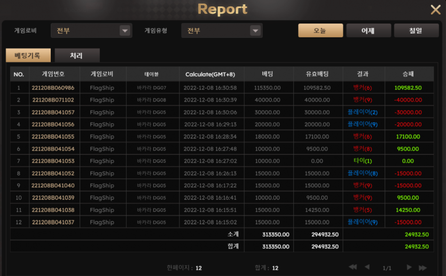Click result 플레이어(8)

click(363, 173)
